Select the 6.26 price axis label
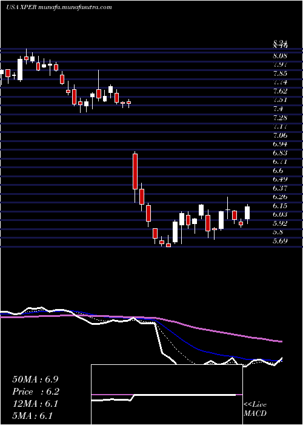Screen dimensions: 303x425 coord(280,197)
